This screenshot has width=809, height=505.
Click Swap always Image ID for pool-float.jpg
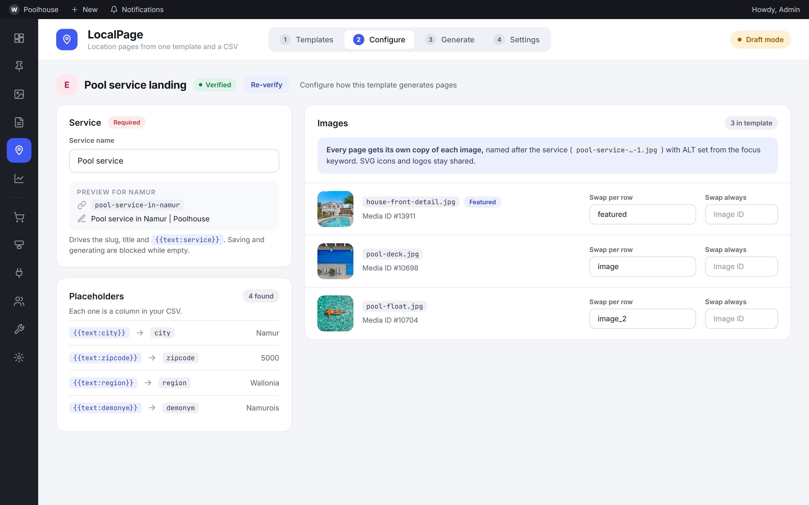tap(741, 319)
